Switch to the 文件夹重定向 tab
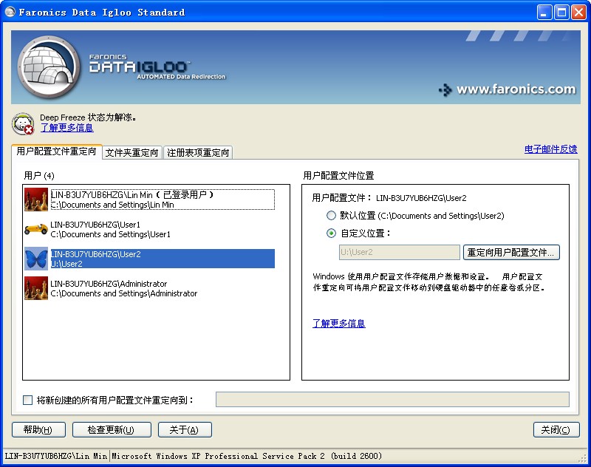 [x=131, y=153]
